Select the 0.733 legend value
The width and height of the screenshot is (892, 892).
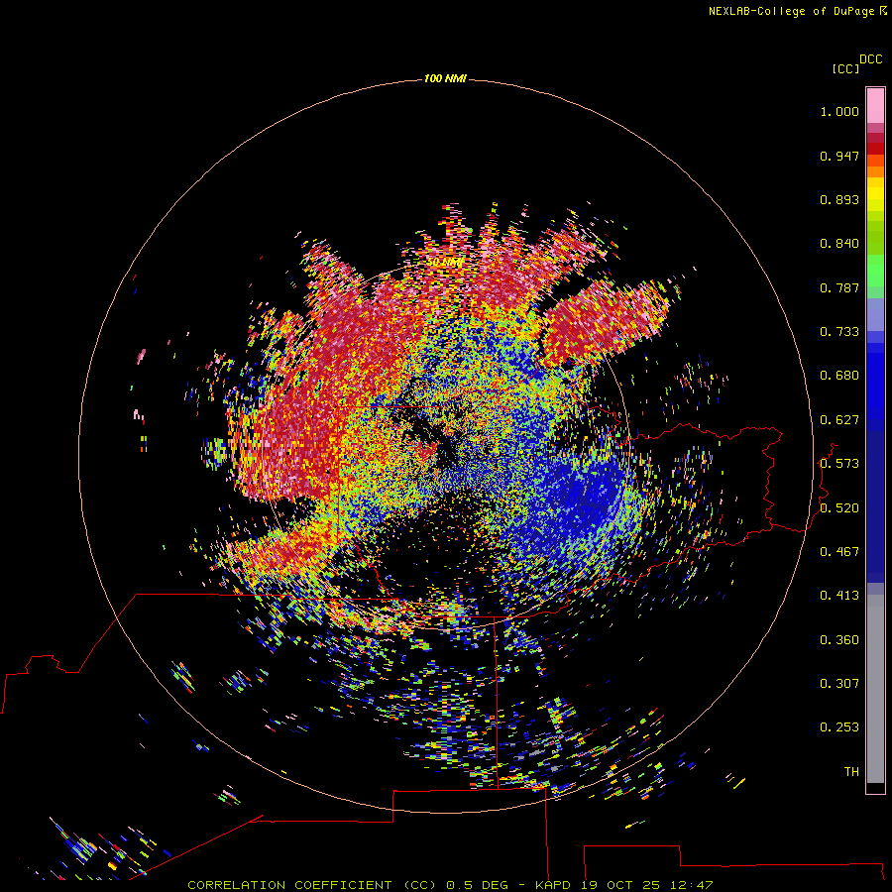point(839,332)
